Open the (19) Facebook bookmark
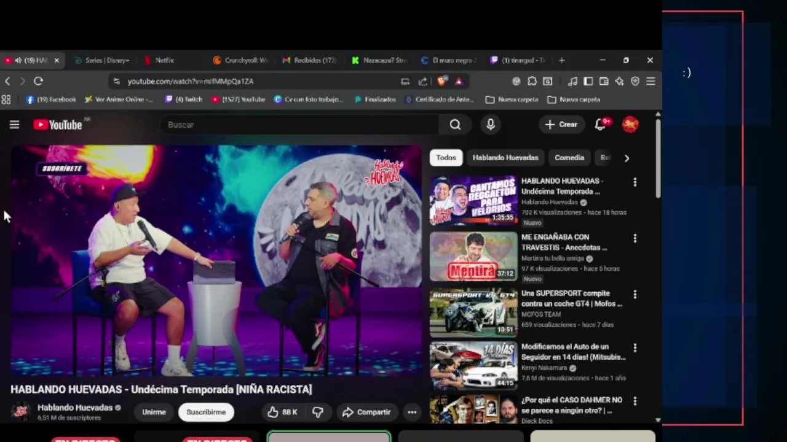Image resolution: width=787 pixels, height=442 pixels. (x=50, y=99)
